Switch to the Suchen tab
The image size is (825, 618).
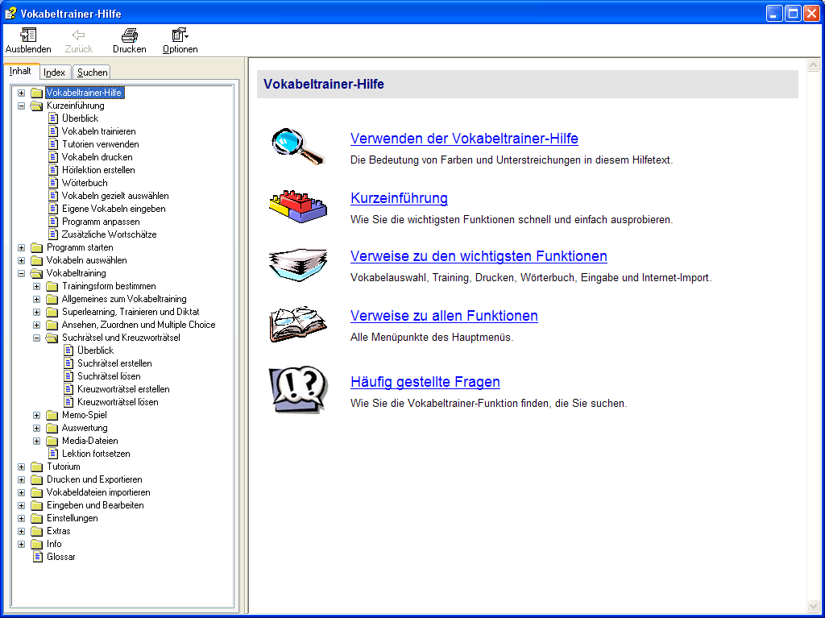click(92, 73)
